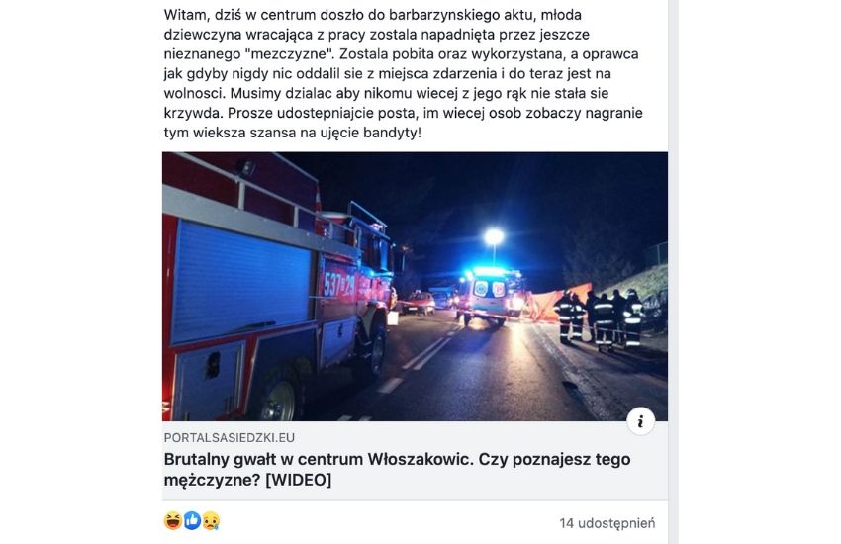Select the crying sad reaction emoji
The height and width of the screenshot is (544, 841).
[x=211, y=520]
